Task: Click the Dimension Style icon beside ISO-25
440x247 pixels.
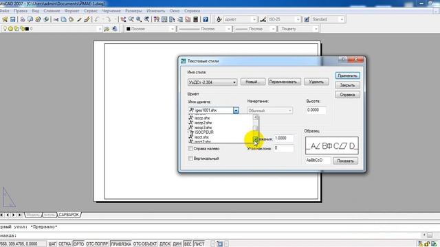Action: point(263,19)
